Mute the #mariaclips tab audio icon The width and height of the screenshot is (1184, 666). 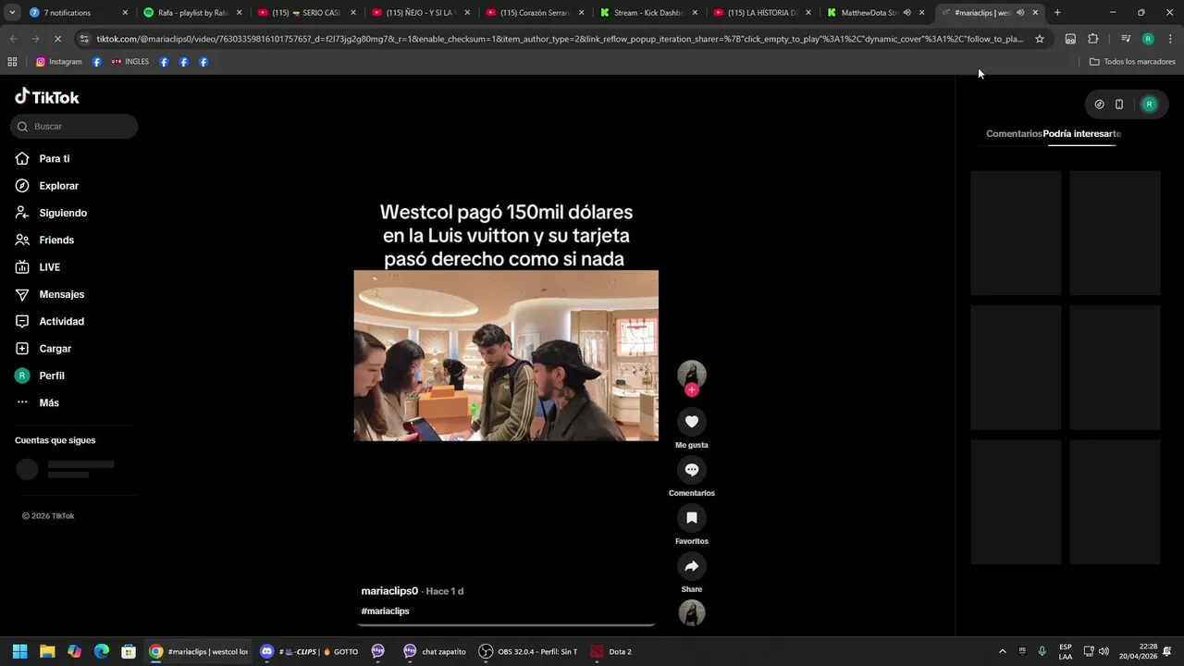point(1020,13)
